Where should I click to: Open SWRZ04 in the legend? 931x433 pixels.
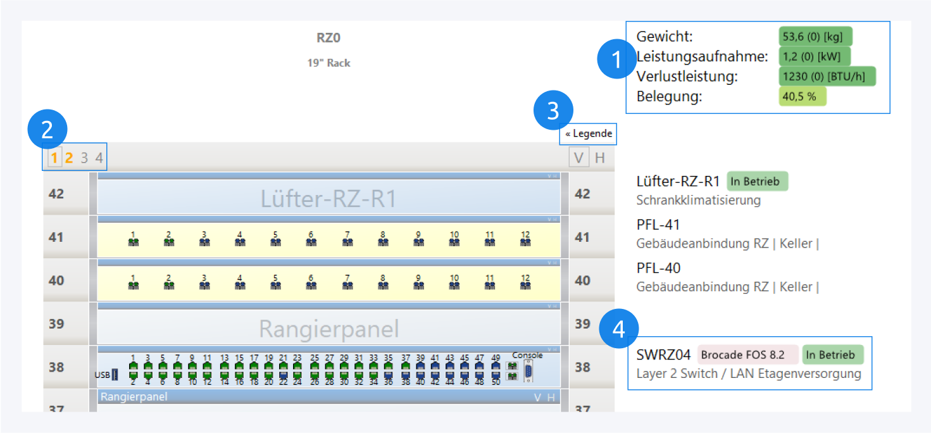663,355
